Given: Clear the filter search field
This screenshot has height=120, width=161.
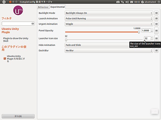Looking at the screenshot, I should [x=32, y=24].
